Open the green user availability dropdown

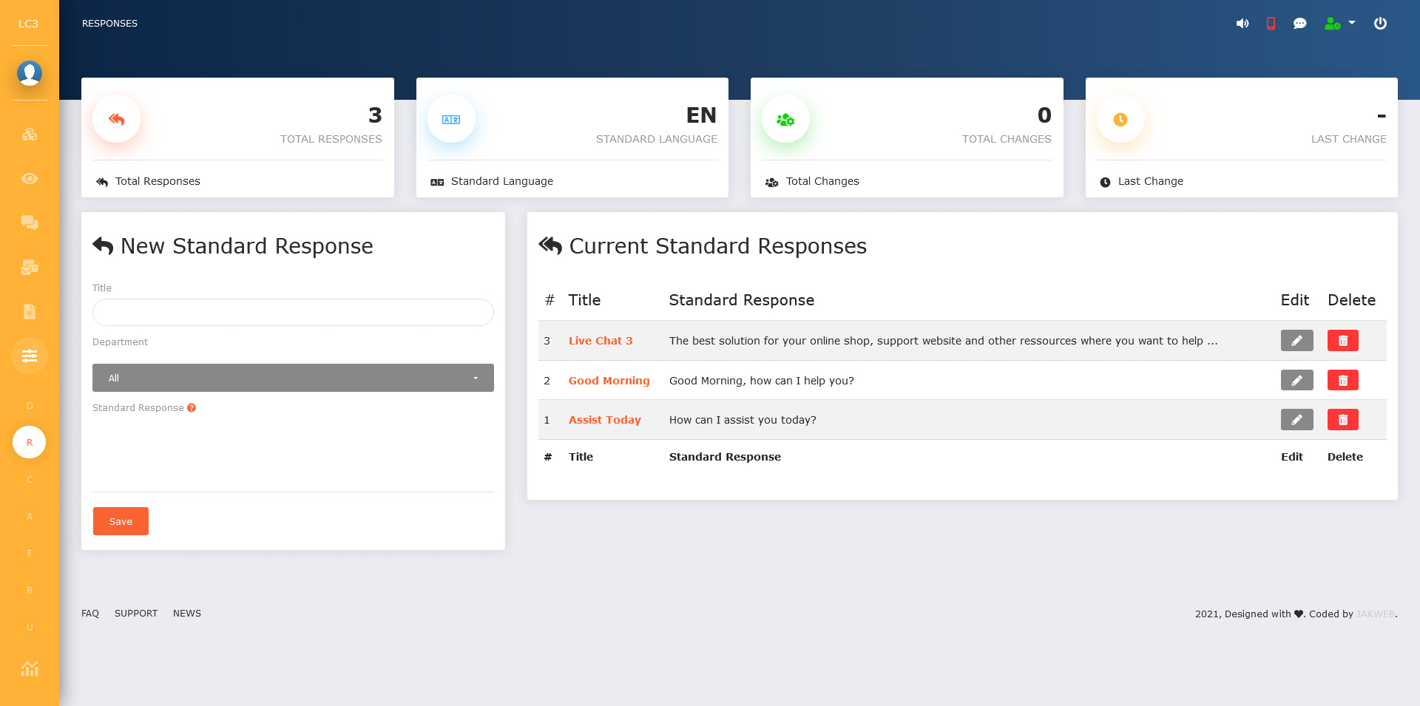coord(1339,24)
